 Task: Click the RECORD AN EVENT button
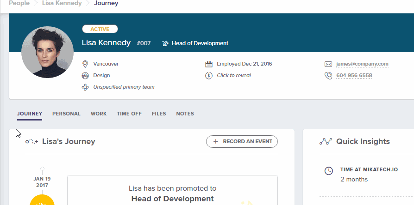click(x=242, y=141)
